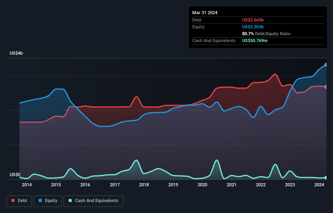
Task: Click the 2016 x-axis label
Action: (x=85, y=185)
